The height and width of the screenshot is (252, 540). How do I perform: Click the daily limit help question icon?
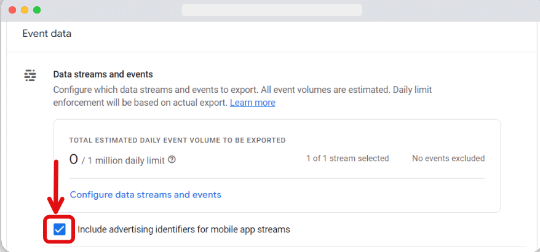(x=172, y=160)
